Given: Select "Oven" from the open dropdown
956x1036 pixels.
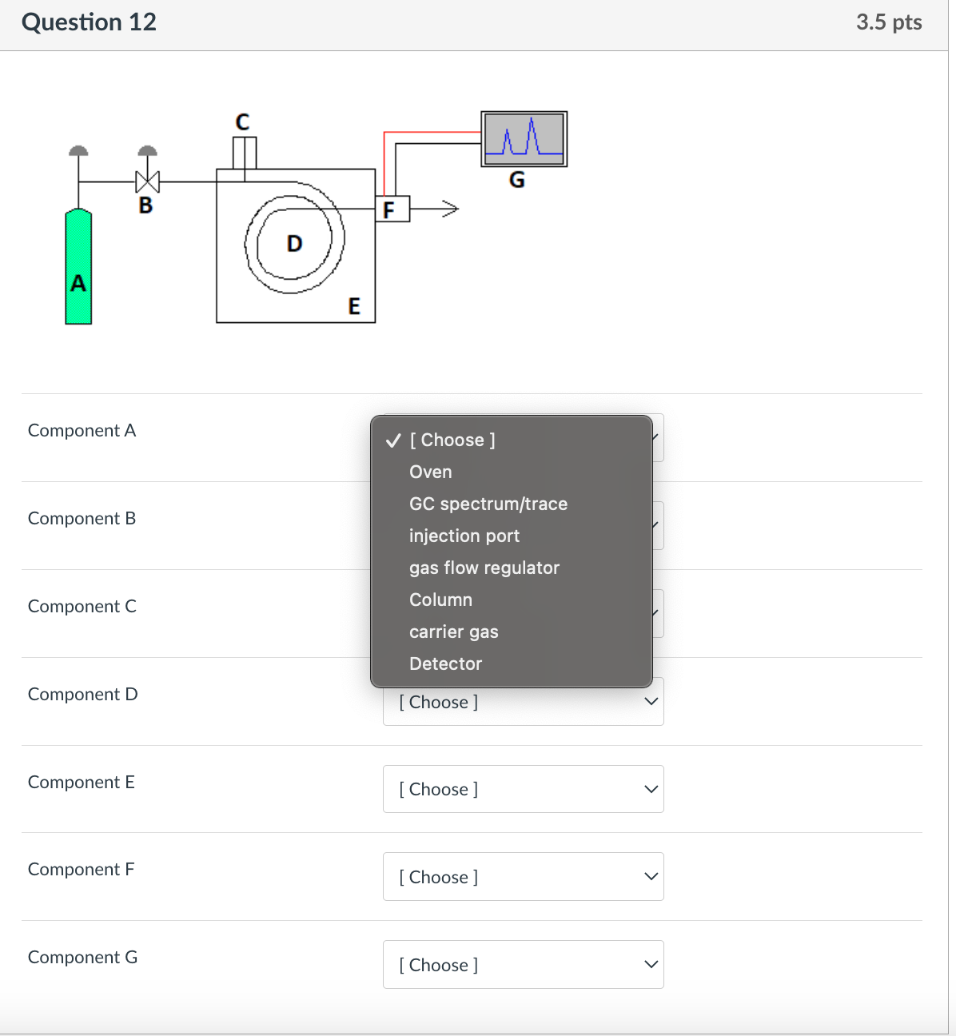Looking at the screenshot, I should coord(430,472).
